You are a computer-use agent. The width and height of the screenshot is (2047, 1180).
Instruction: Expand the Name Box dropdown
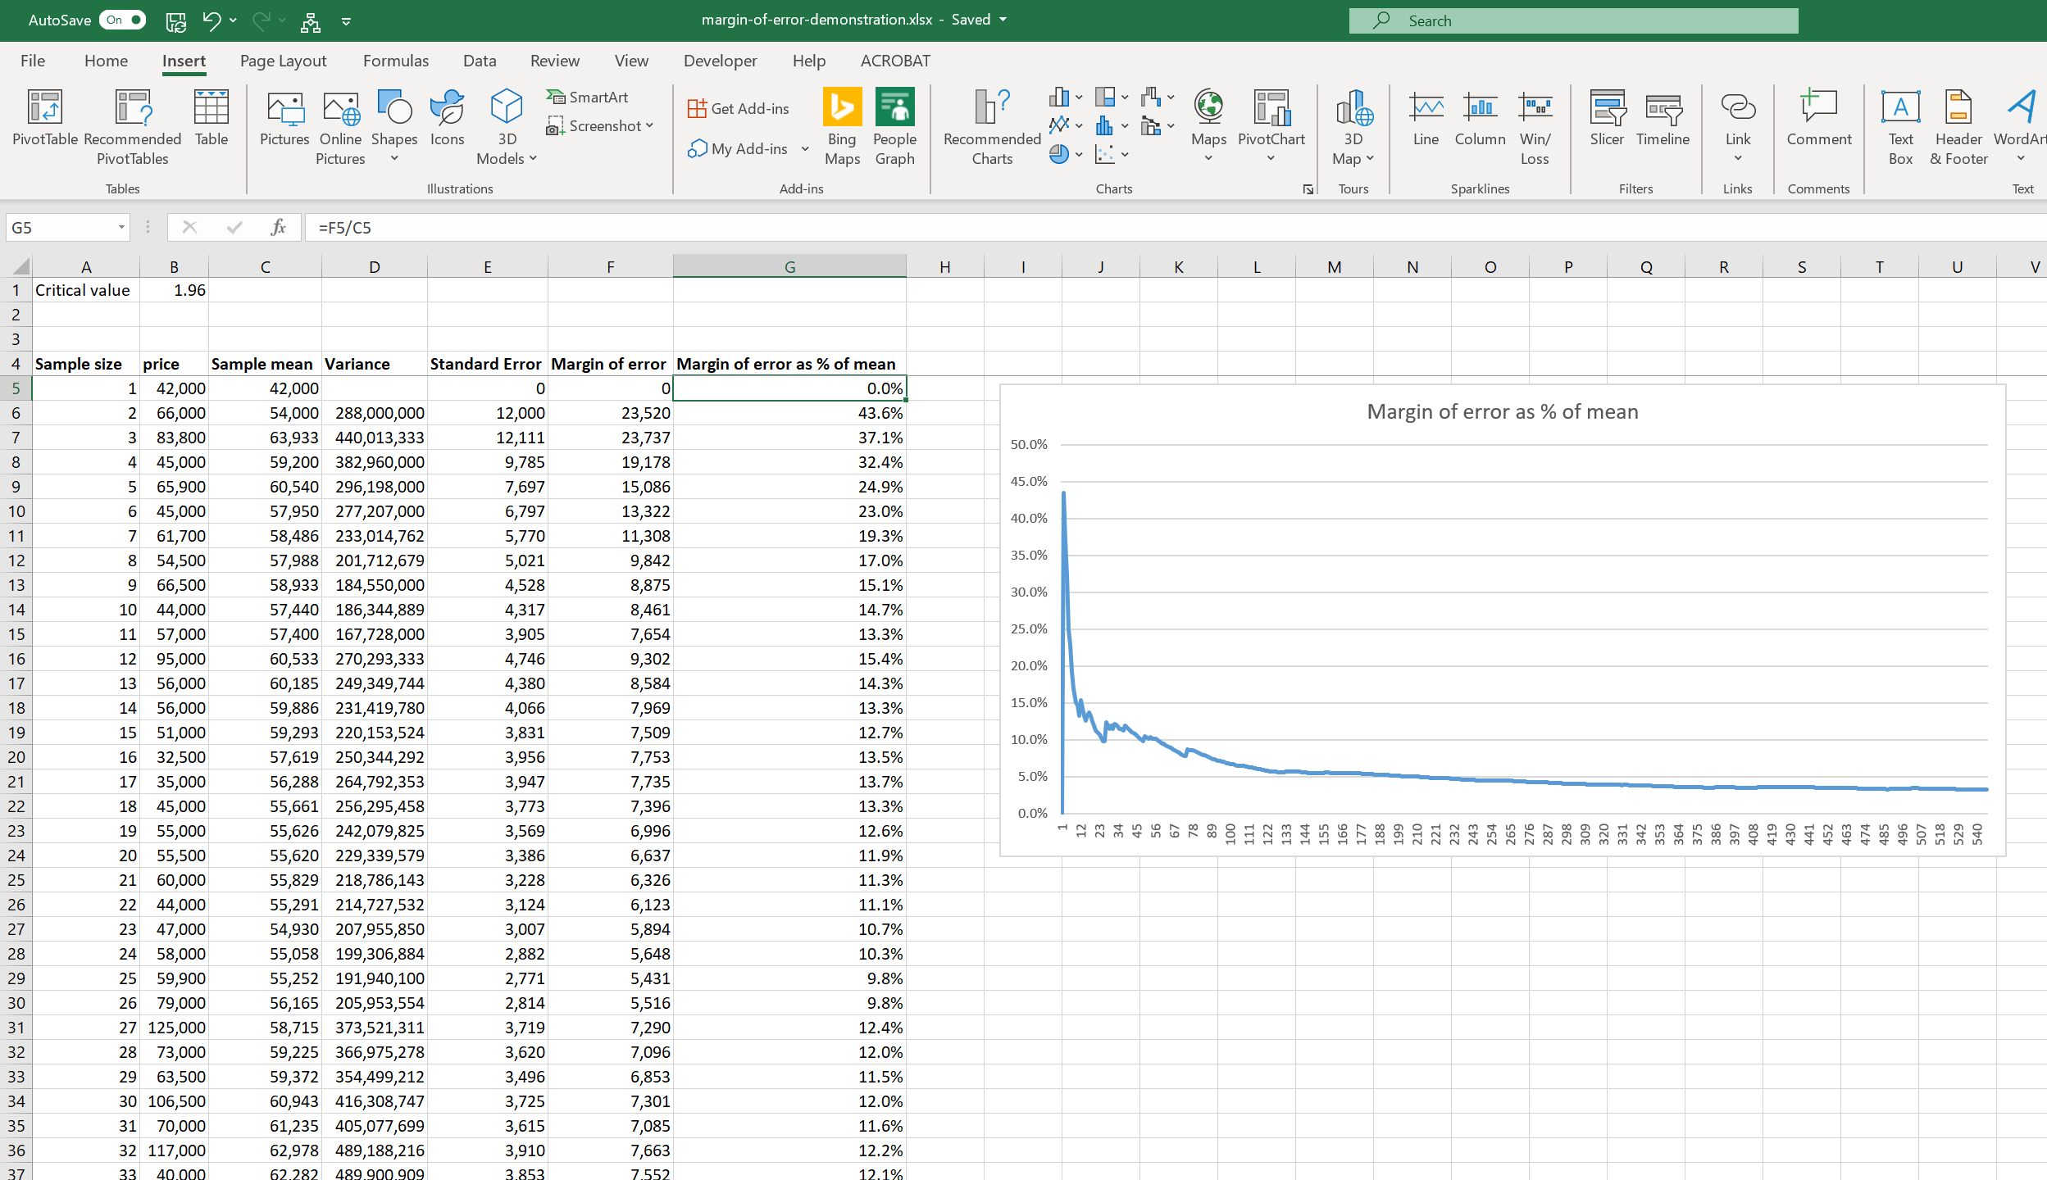(121, 227)
